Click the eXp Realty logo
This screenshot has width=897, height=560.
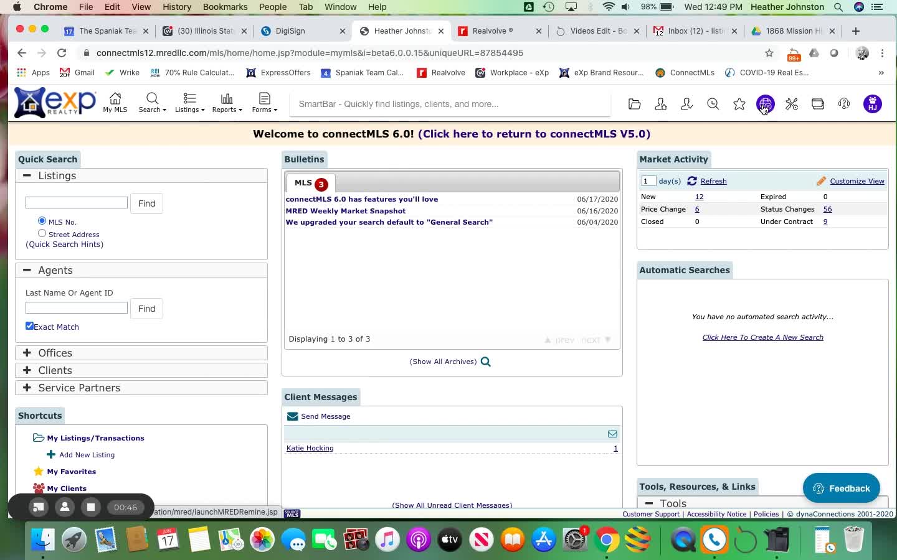tap(55, 103)
